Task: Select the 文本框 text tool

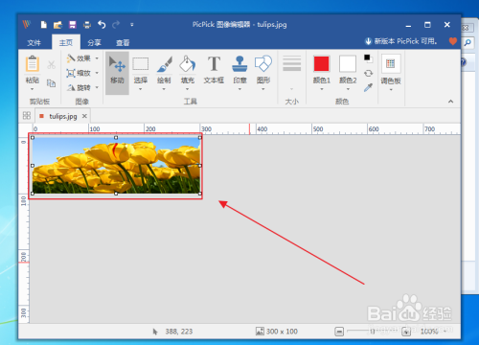Action: pyautogui.click(x=214, y=69)
